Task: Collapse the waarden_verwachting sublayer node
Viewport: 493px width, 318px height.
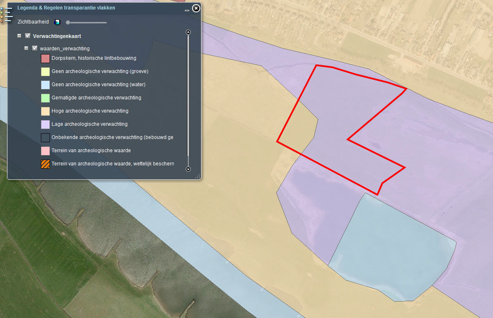Action: [26, 48]
